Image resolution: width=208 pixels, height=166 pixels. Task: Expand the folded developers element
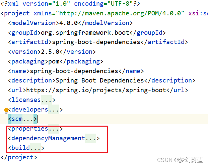tap(54, 110)
